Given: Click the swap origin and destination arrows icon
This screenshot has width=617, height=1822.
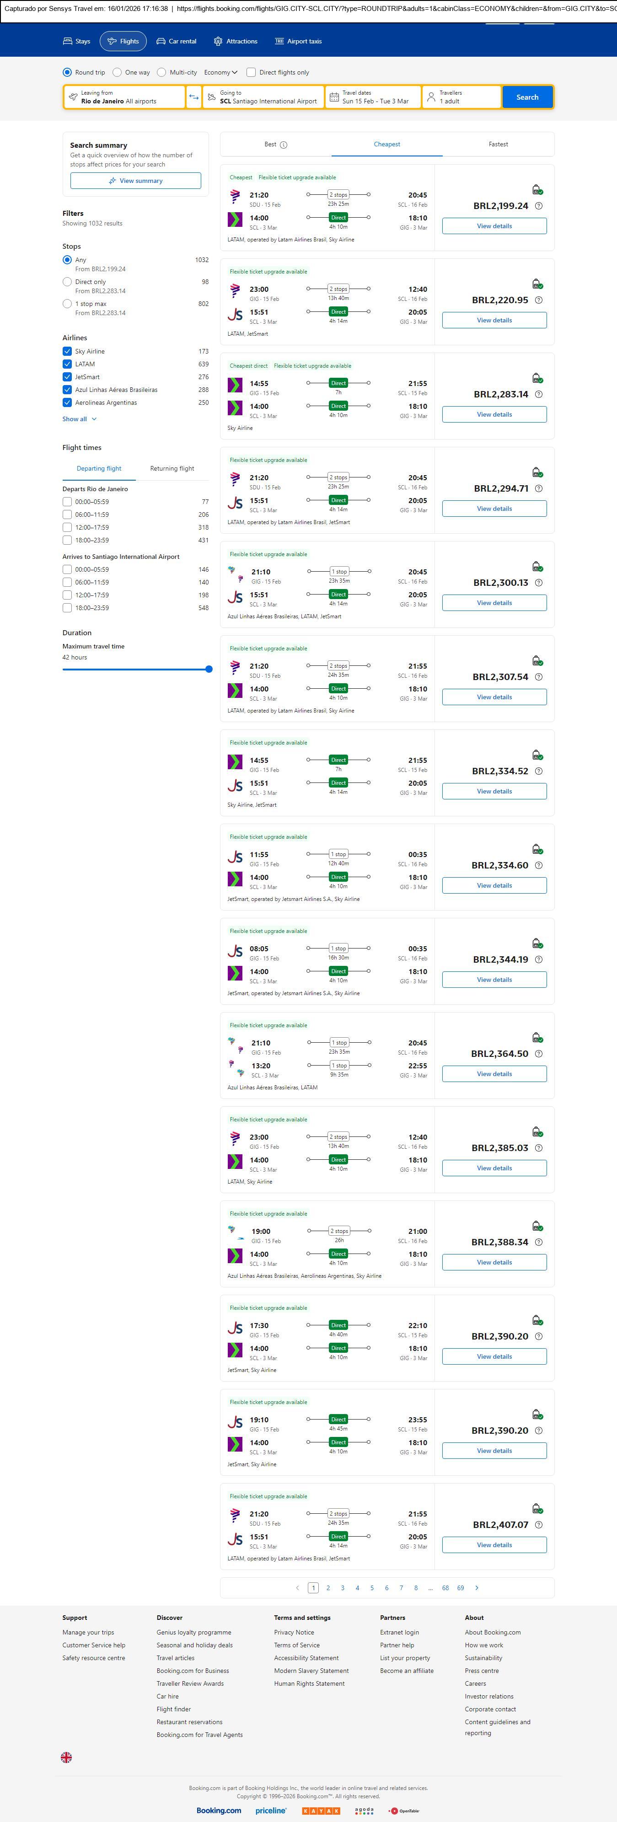Looking at the screenshot, I should point(193,97).
